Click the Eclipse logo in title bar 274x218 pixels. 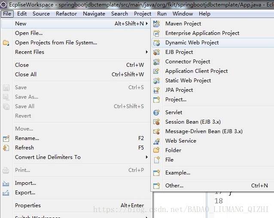point(3,4)
